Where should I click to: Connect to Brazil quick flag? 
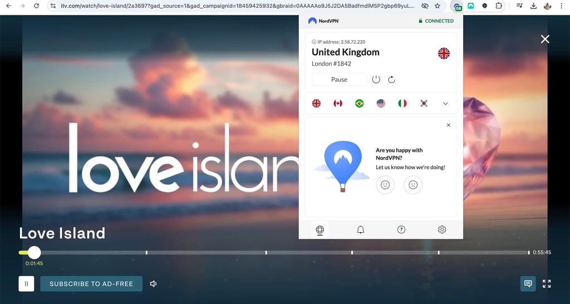tap(359, 103)
